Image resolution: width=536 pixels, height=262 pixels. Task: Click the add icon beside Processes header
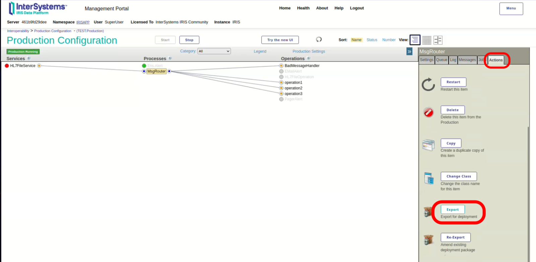pos(170,58)
